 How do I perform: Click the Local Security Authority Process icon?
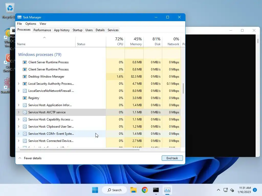coord(25,84)
